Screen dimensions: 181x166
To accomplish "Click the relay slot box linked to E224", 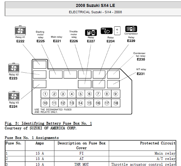I will point(39,84).
